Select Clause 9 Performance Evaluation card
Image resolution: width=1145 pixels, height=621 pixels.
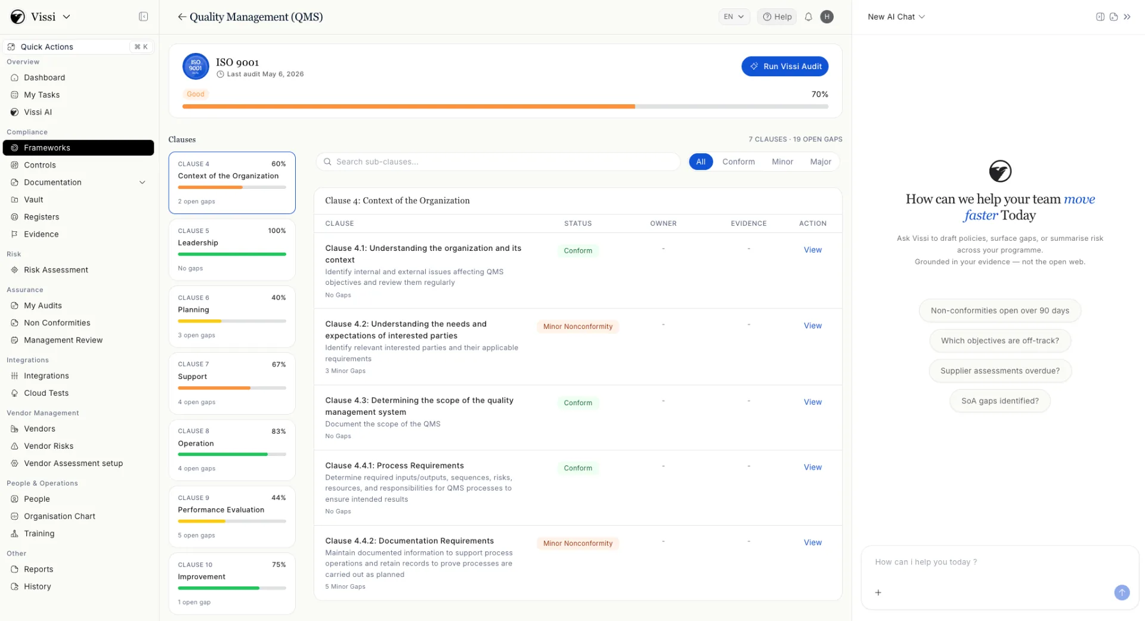[232, 517]
